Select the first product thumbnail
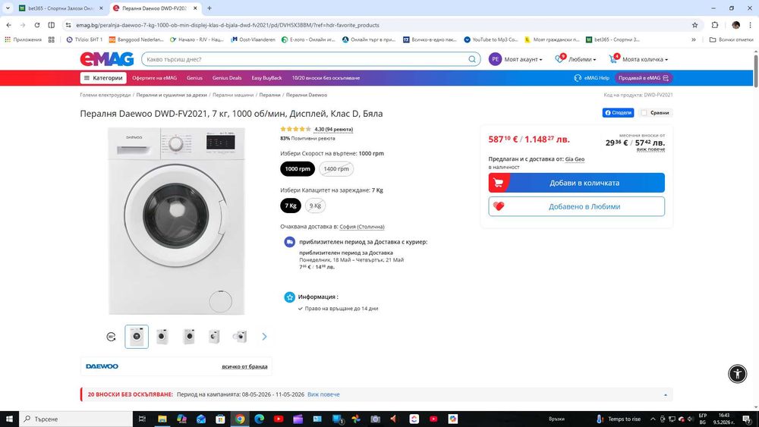This screenshot has width=759, height=427. tap(137, 337)
